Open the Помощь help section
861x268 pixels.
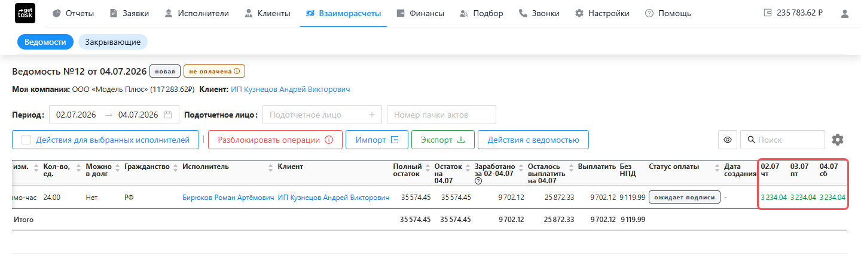click(668, 13)
